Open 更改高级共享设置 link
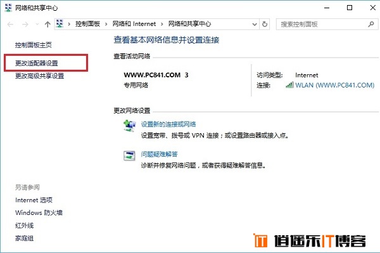Screen dimensions: 380x253 pyautogui.click(x=39, y=76)
